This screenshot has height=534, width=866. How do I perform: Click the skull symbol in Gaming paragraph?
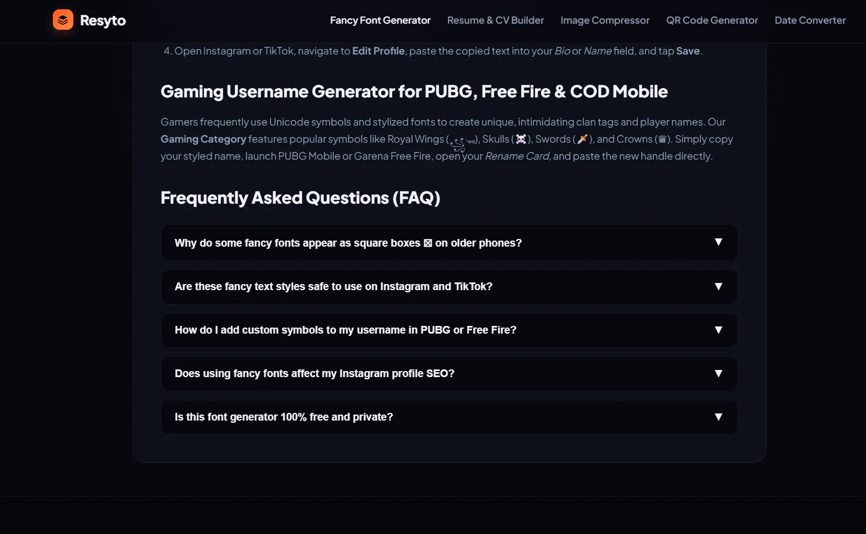coord(521,139)
